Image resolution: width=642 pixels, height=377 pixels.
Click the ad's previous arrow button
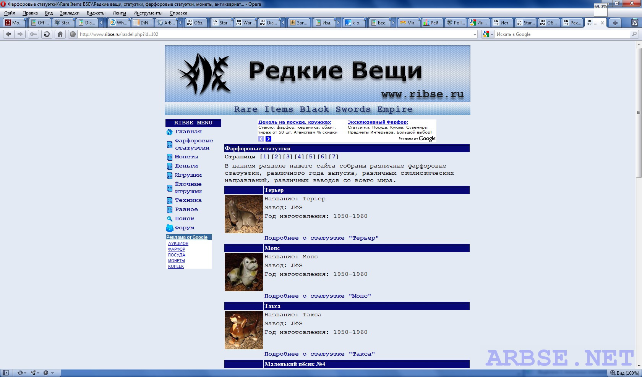point(261,139)
